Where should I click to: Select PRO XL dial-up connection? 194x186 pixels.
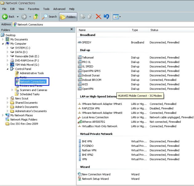click(x=86, y=62)
